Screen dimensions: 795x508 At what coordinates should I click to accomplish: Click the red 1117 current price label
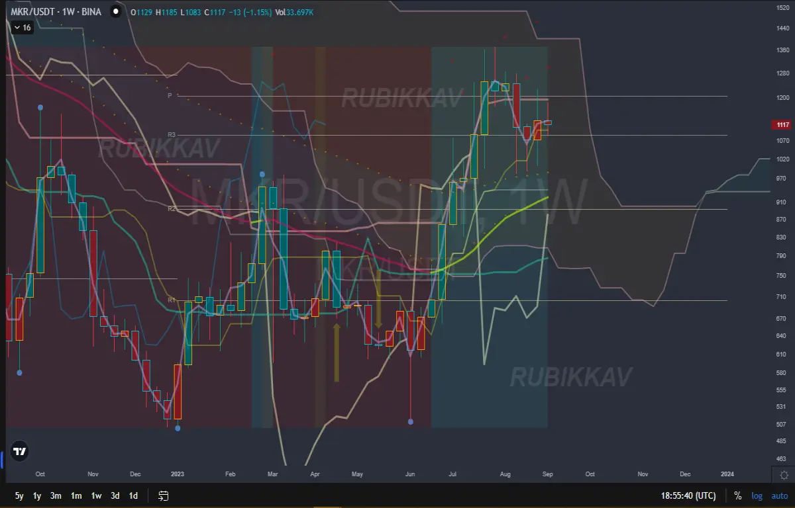pyautogui.click(x=782, y=124)
